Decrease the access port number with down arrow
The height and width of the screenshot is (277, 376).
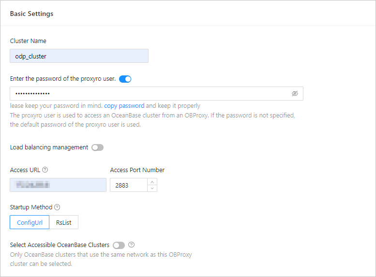click(152, 188)
